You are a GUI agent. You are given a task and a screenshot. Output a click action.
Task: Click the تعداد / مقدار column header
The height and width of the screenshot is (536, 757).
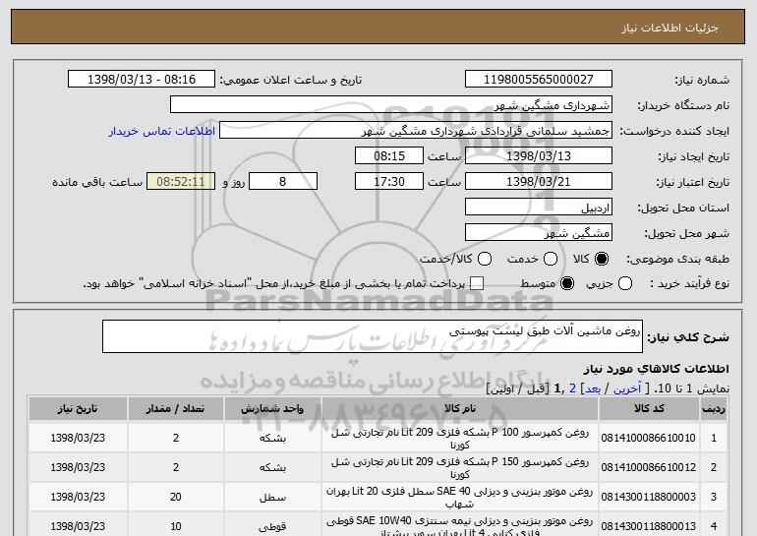pyautogui.click(x=175, y=408)
